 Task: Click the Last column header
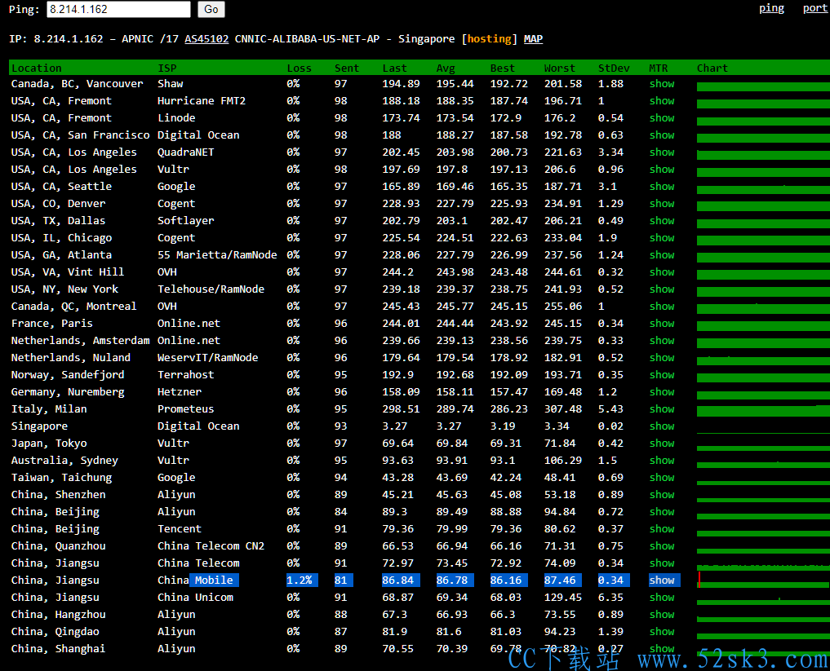pyautogui.click(x=394, y=68)
